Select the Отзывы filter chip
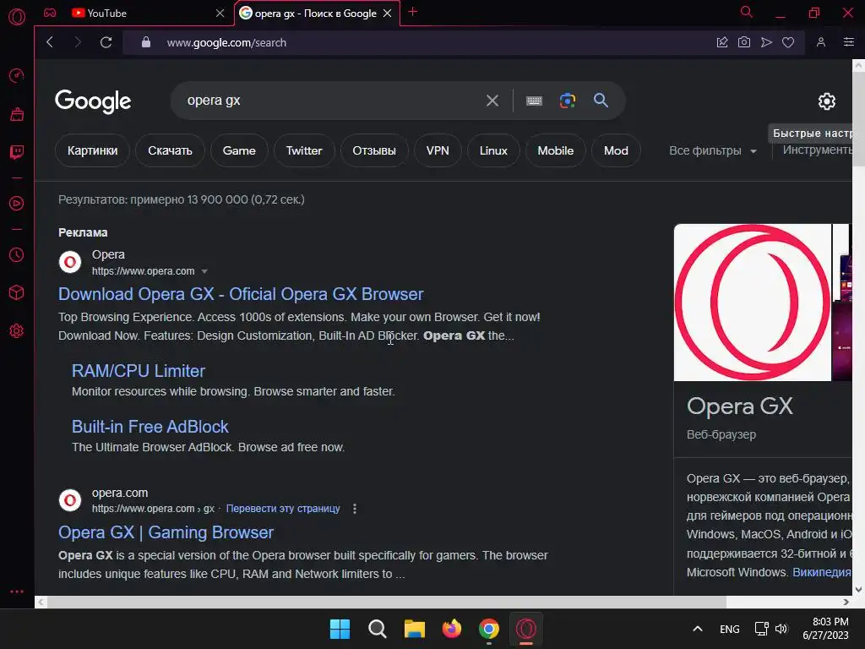 [x=374, y=150]
